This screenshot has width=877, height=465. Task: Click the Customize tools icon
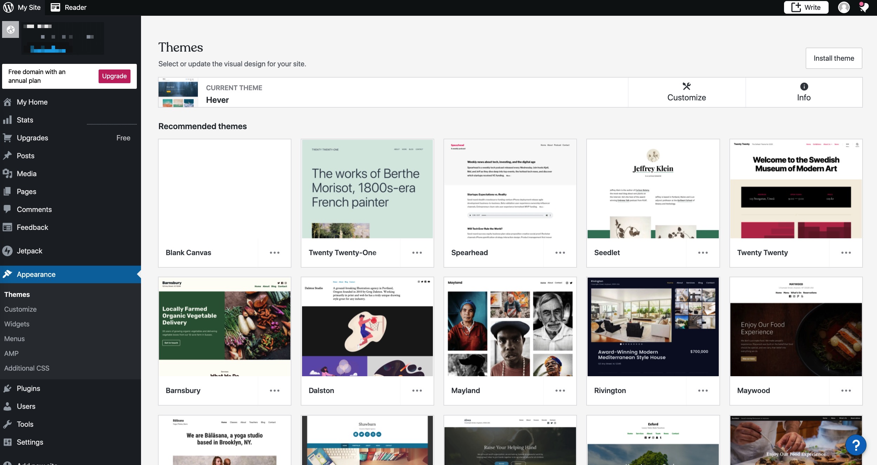687,86
